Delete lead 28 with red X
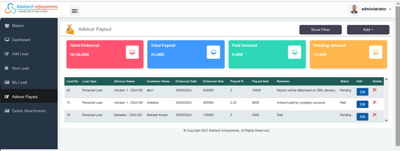 [374, 90]
